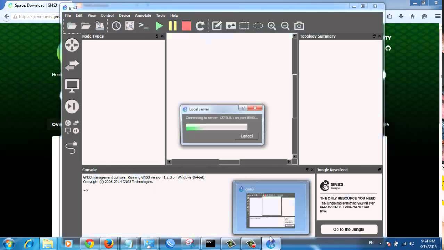
Task: Click the browser home icon
Action: (x=413, y=16)
